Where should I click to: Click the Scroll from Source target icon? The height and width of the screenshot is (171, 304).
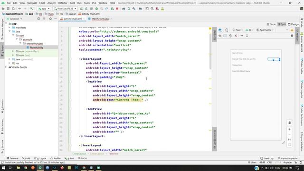point(39,19)
